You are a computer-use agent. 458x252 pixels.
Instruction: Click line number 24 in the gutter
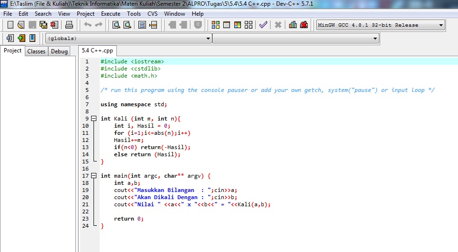85,226
